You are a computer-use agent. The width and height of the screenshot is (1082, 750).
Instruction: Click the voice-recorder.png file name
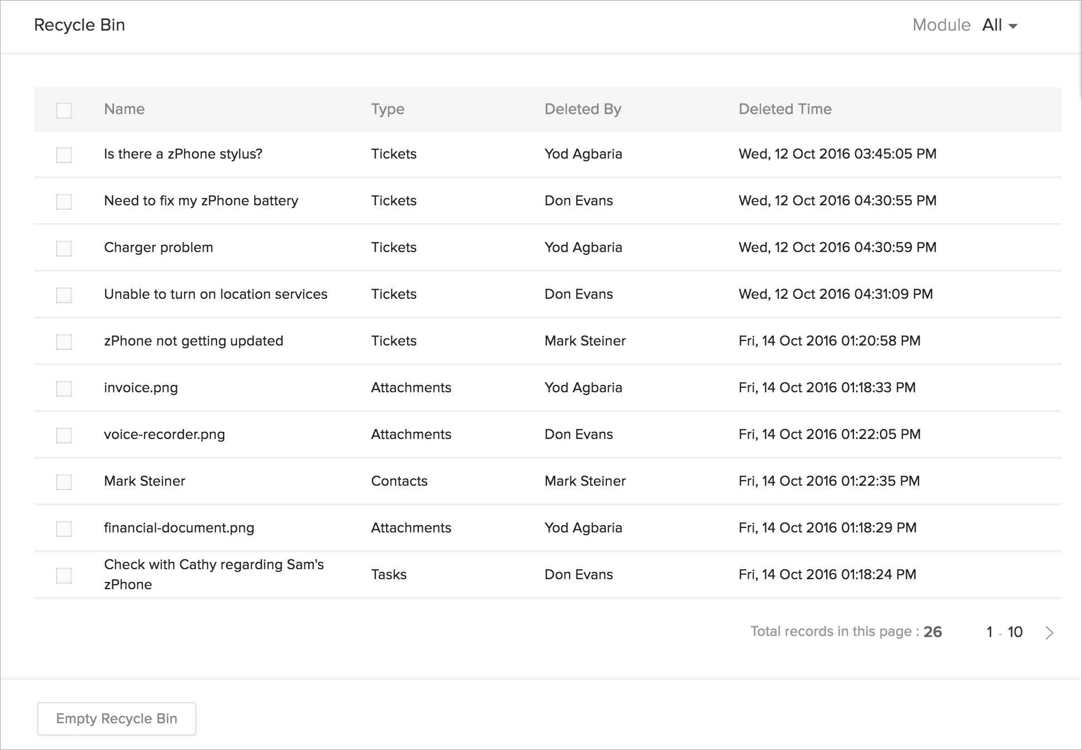point(164,435)
